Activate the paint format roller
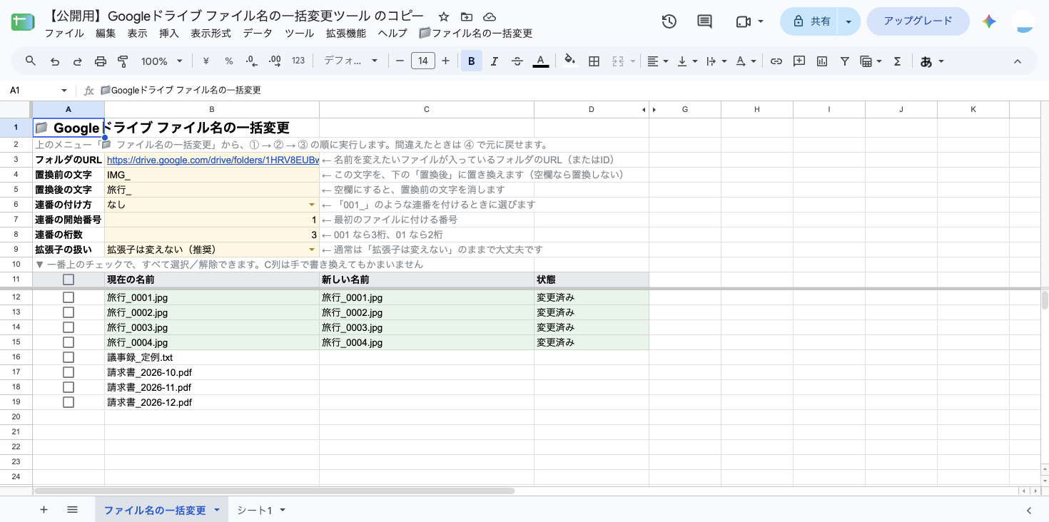 click(123, 61)
